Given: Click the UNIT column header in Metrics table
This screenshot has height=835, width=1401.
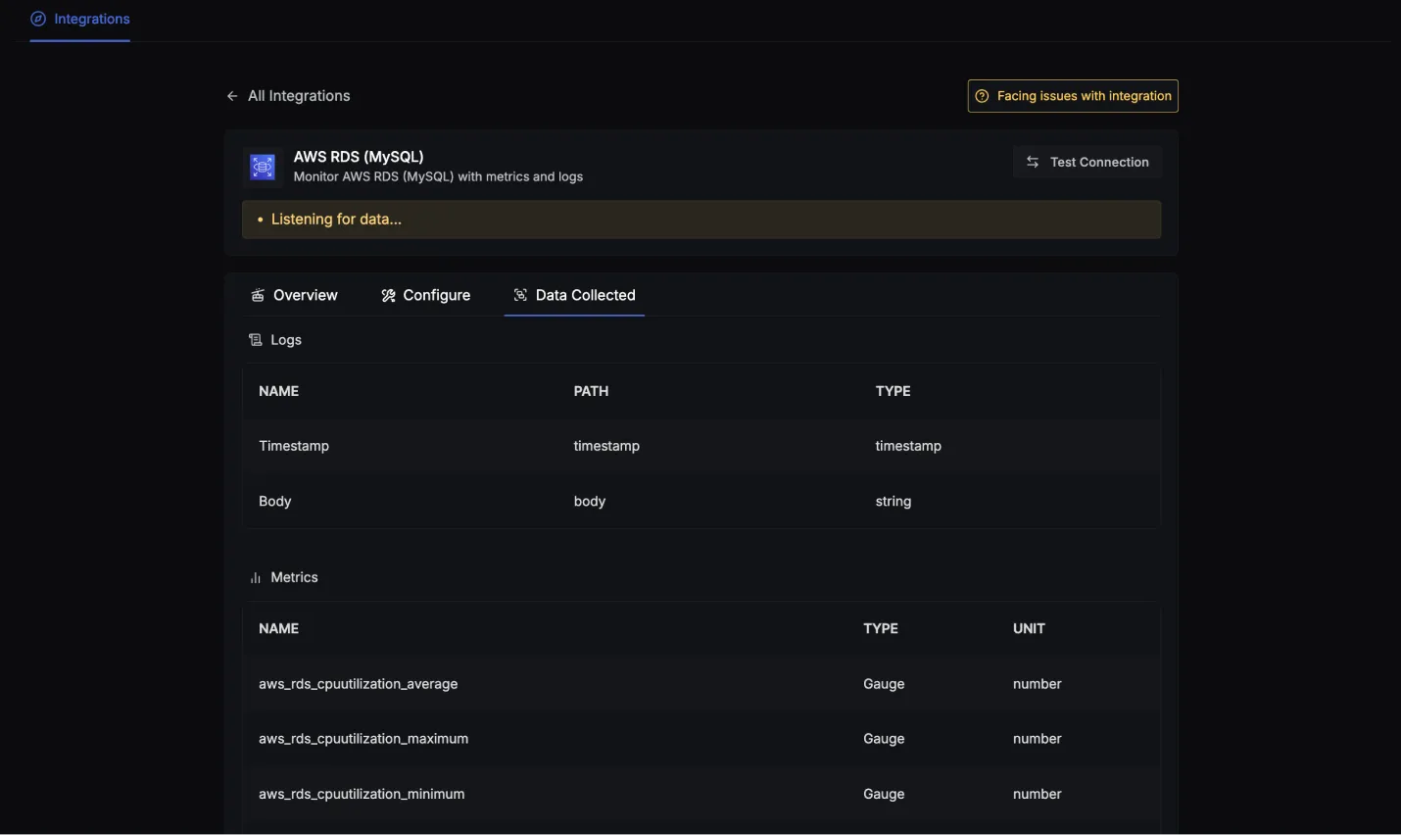Looking at the screenshot, I should pyautogui.click(x=1029, y=628).
